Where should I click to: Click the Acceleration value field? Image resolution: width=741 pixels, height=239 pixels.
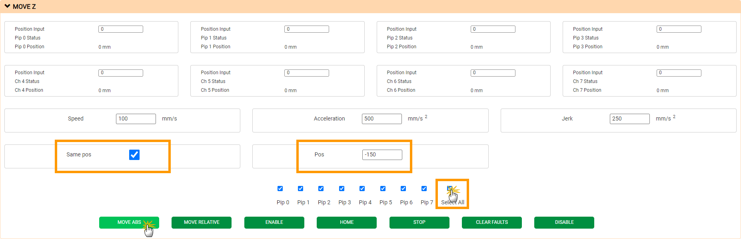pyautogui.click(x=381, y=119)
